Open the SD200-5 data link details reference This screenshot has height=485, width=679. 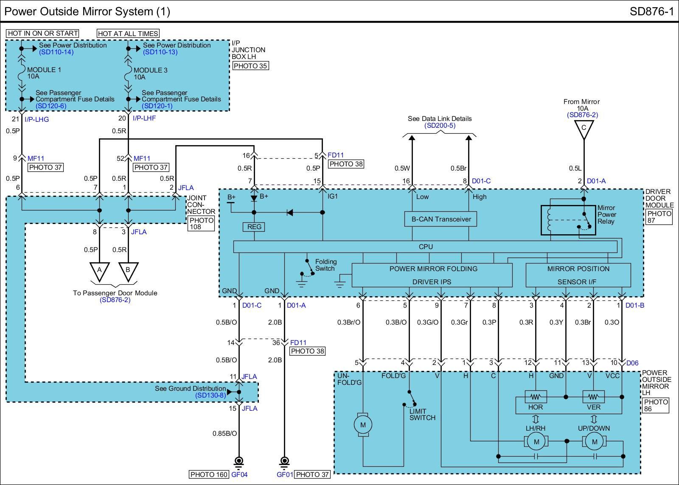pos(440,126)
